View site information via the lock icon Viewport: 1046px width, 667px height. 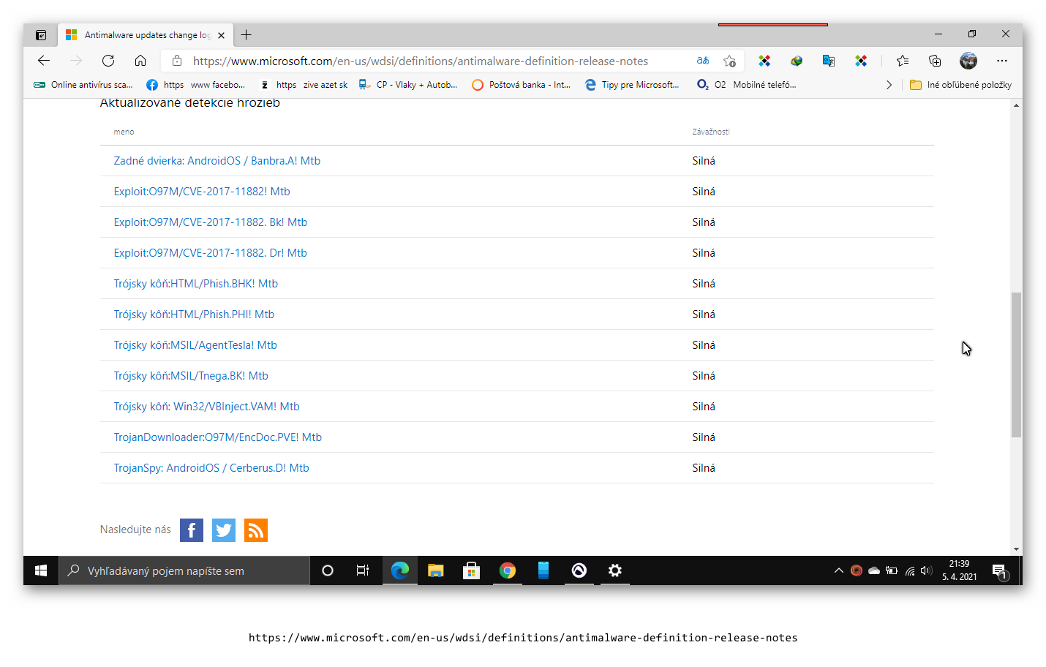point(177,61)
